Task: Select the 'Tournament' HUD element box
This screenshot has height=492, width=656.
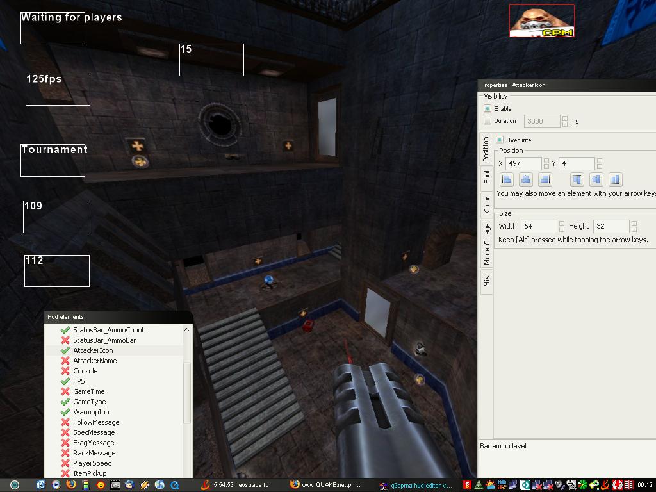Action: coord(53,160)
